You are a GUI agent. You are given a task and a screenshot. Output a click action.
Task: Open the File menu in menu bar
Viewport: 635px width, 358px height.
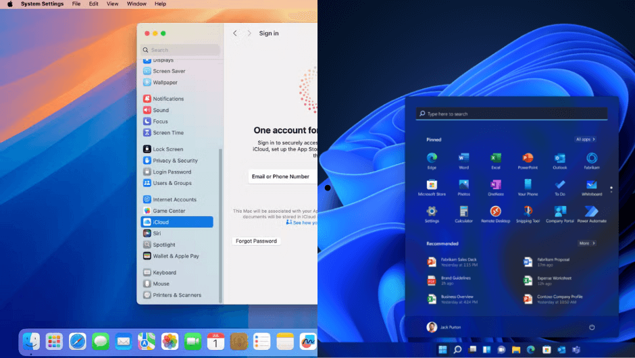click(x=76, y=3)
